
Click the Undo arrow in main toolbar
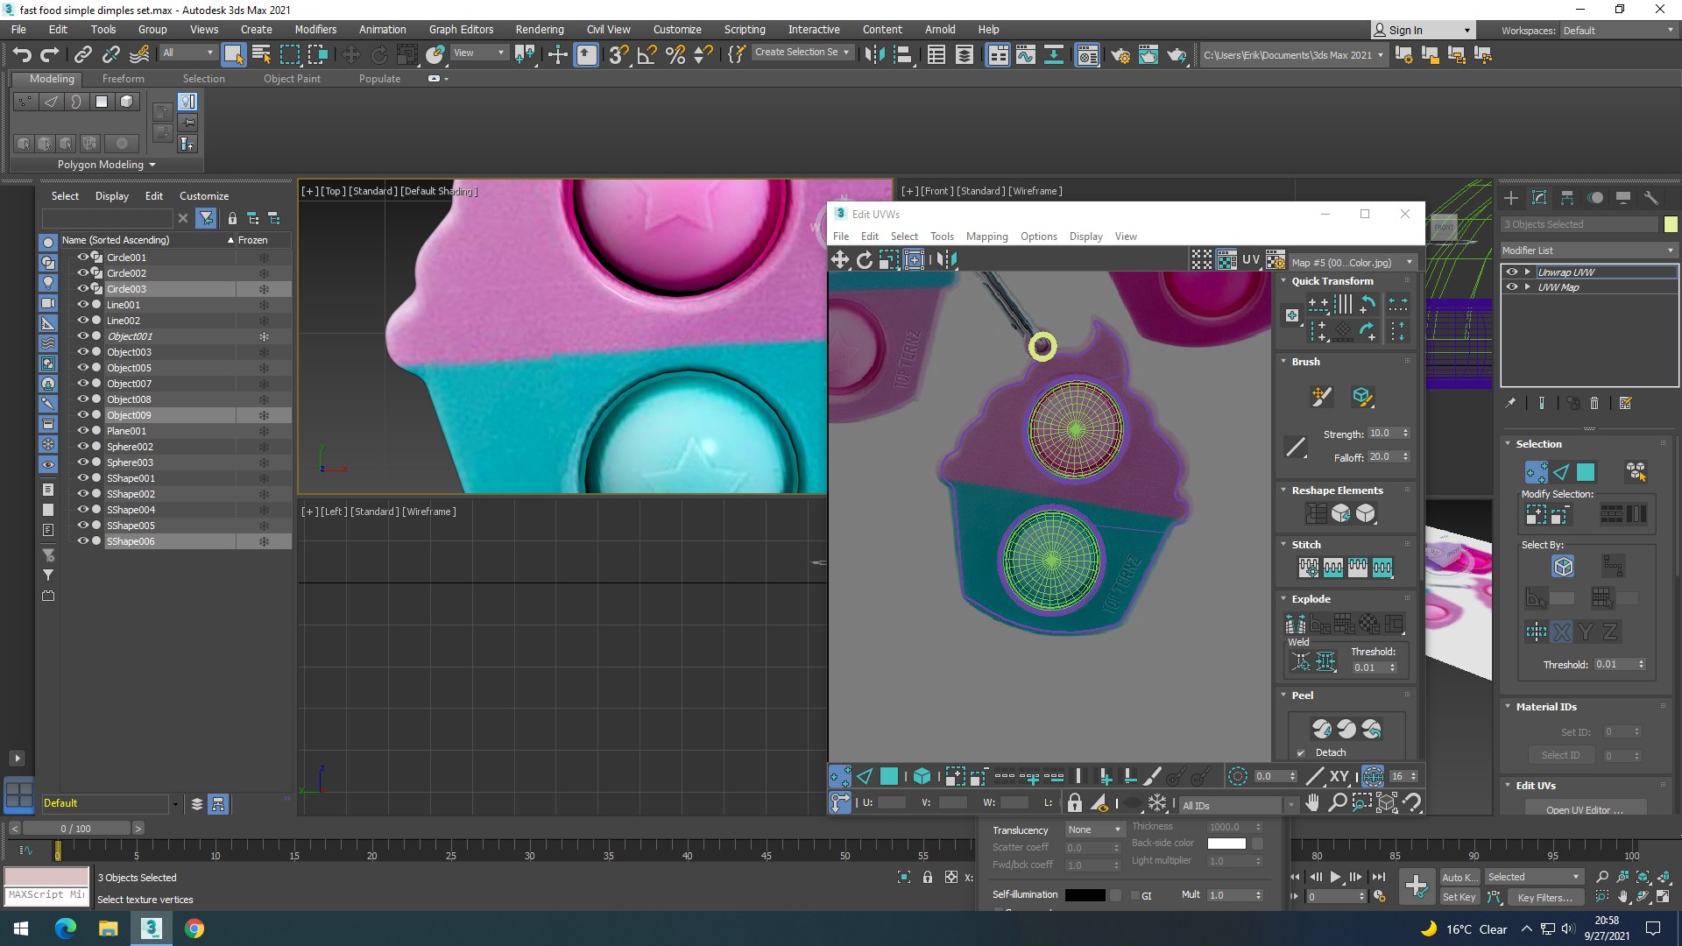22,54
